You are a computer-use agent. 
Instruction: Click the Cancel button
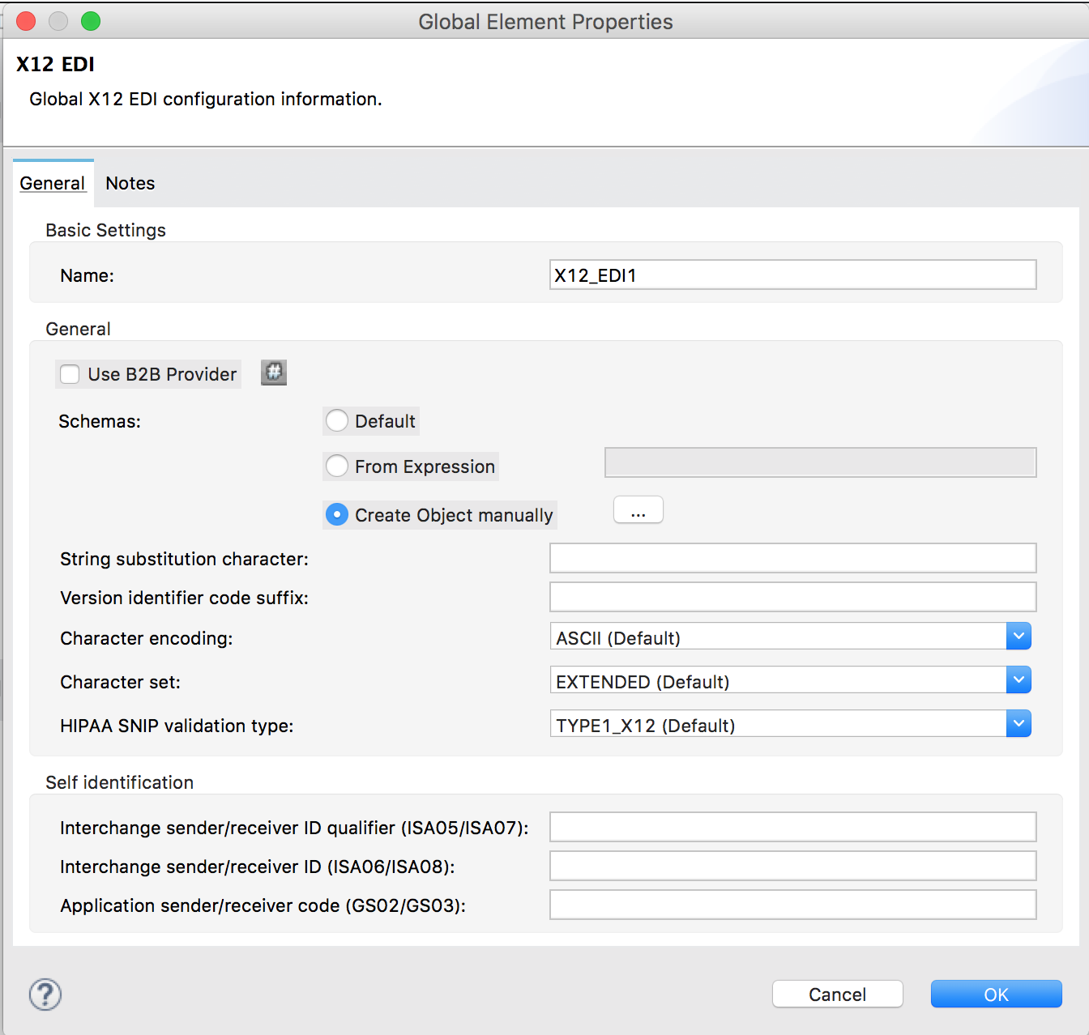coord(837,994)
